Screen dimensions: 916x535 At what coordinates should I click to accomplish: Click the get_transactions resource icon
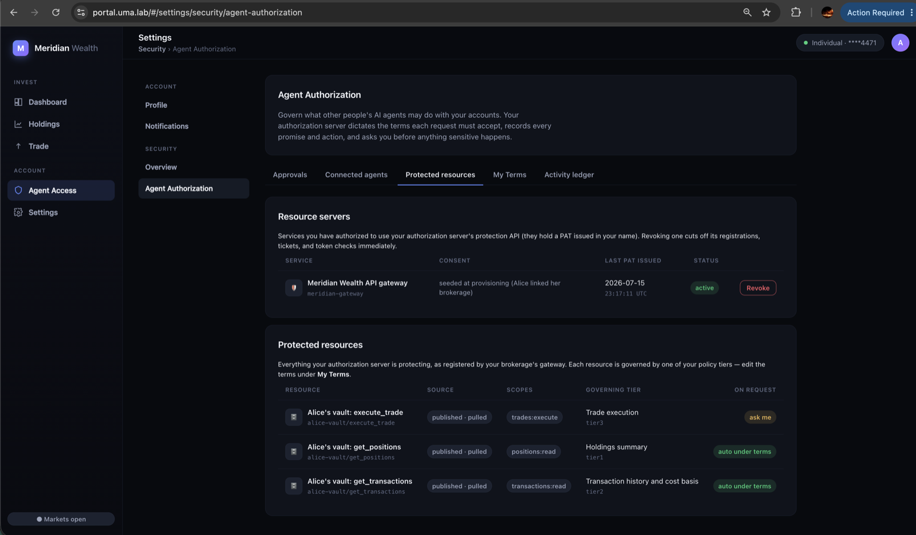[x=294, y=486]
